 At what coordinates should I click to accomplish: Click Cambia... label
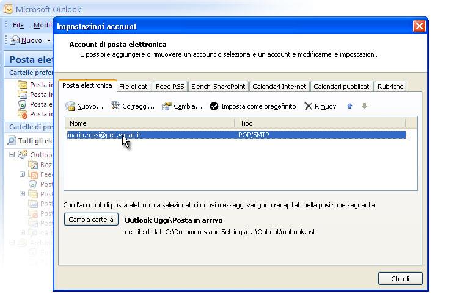tap(188, 107)
